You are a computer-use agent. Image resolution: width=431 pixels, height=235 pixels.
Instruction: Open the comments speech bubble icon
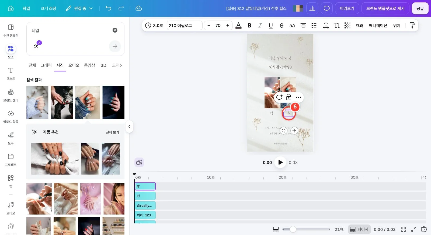pos(326,8)
